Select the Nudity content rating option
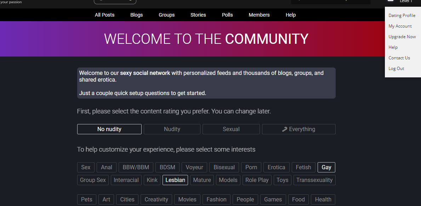This screenshot has width=421, height=206. pos(172,129)
